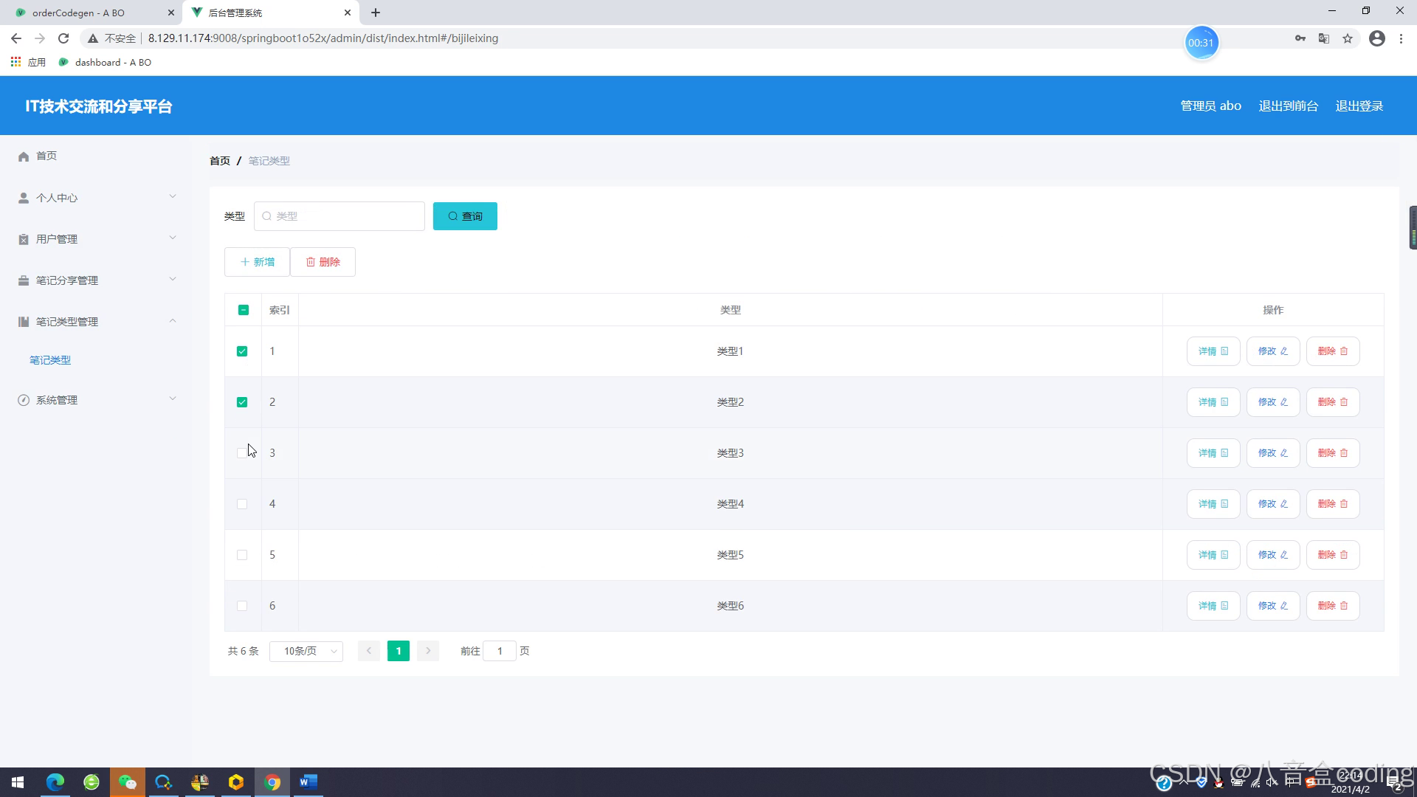Click the bulk 删除 button above table
The image size is (1417, 797).
click(x=323, y=262)
